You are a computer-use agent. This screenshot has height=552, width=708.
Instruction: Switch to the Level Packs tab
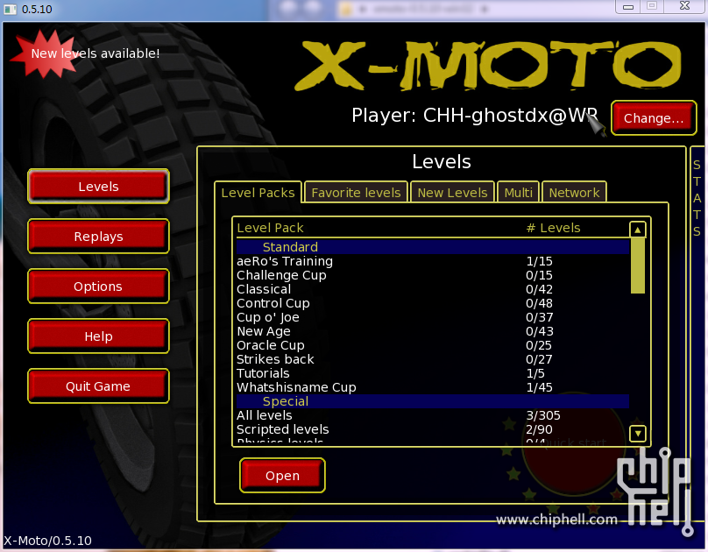point(258,193)
